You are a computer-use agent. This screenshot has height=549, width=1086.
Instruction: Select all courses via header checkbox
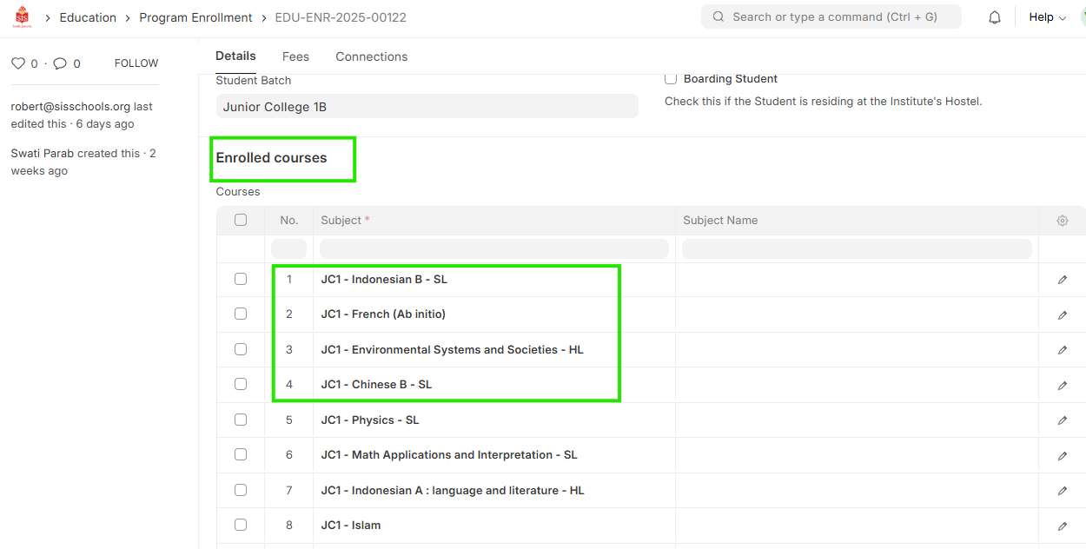click(x=241, y=220)
